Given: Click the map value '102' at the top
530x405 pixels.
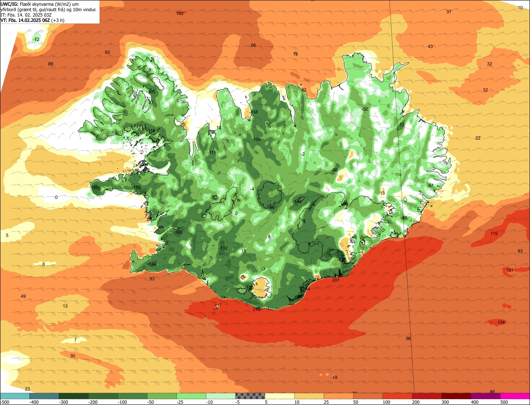Looking at the screenshot, I should click(x=180, y=13).
